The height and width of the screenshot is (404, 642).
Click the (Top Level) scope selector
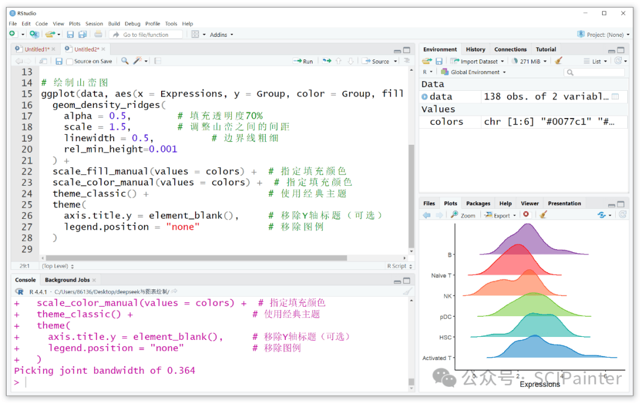click(58, 266)
